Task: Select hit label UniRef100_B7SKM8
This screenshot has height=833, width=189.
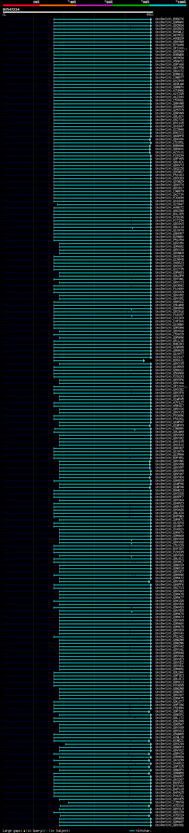Action: click(170, 45)
